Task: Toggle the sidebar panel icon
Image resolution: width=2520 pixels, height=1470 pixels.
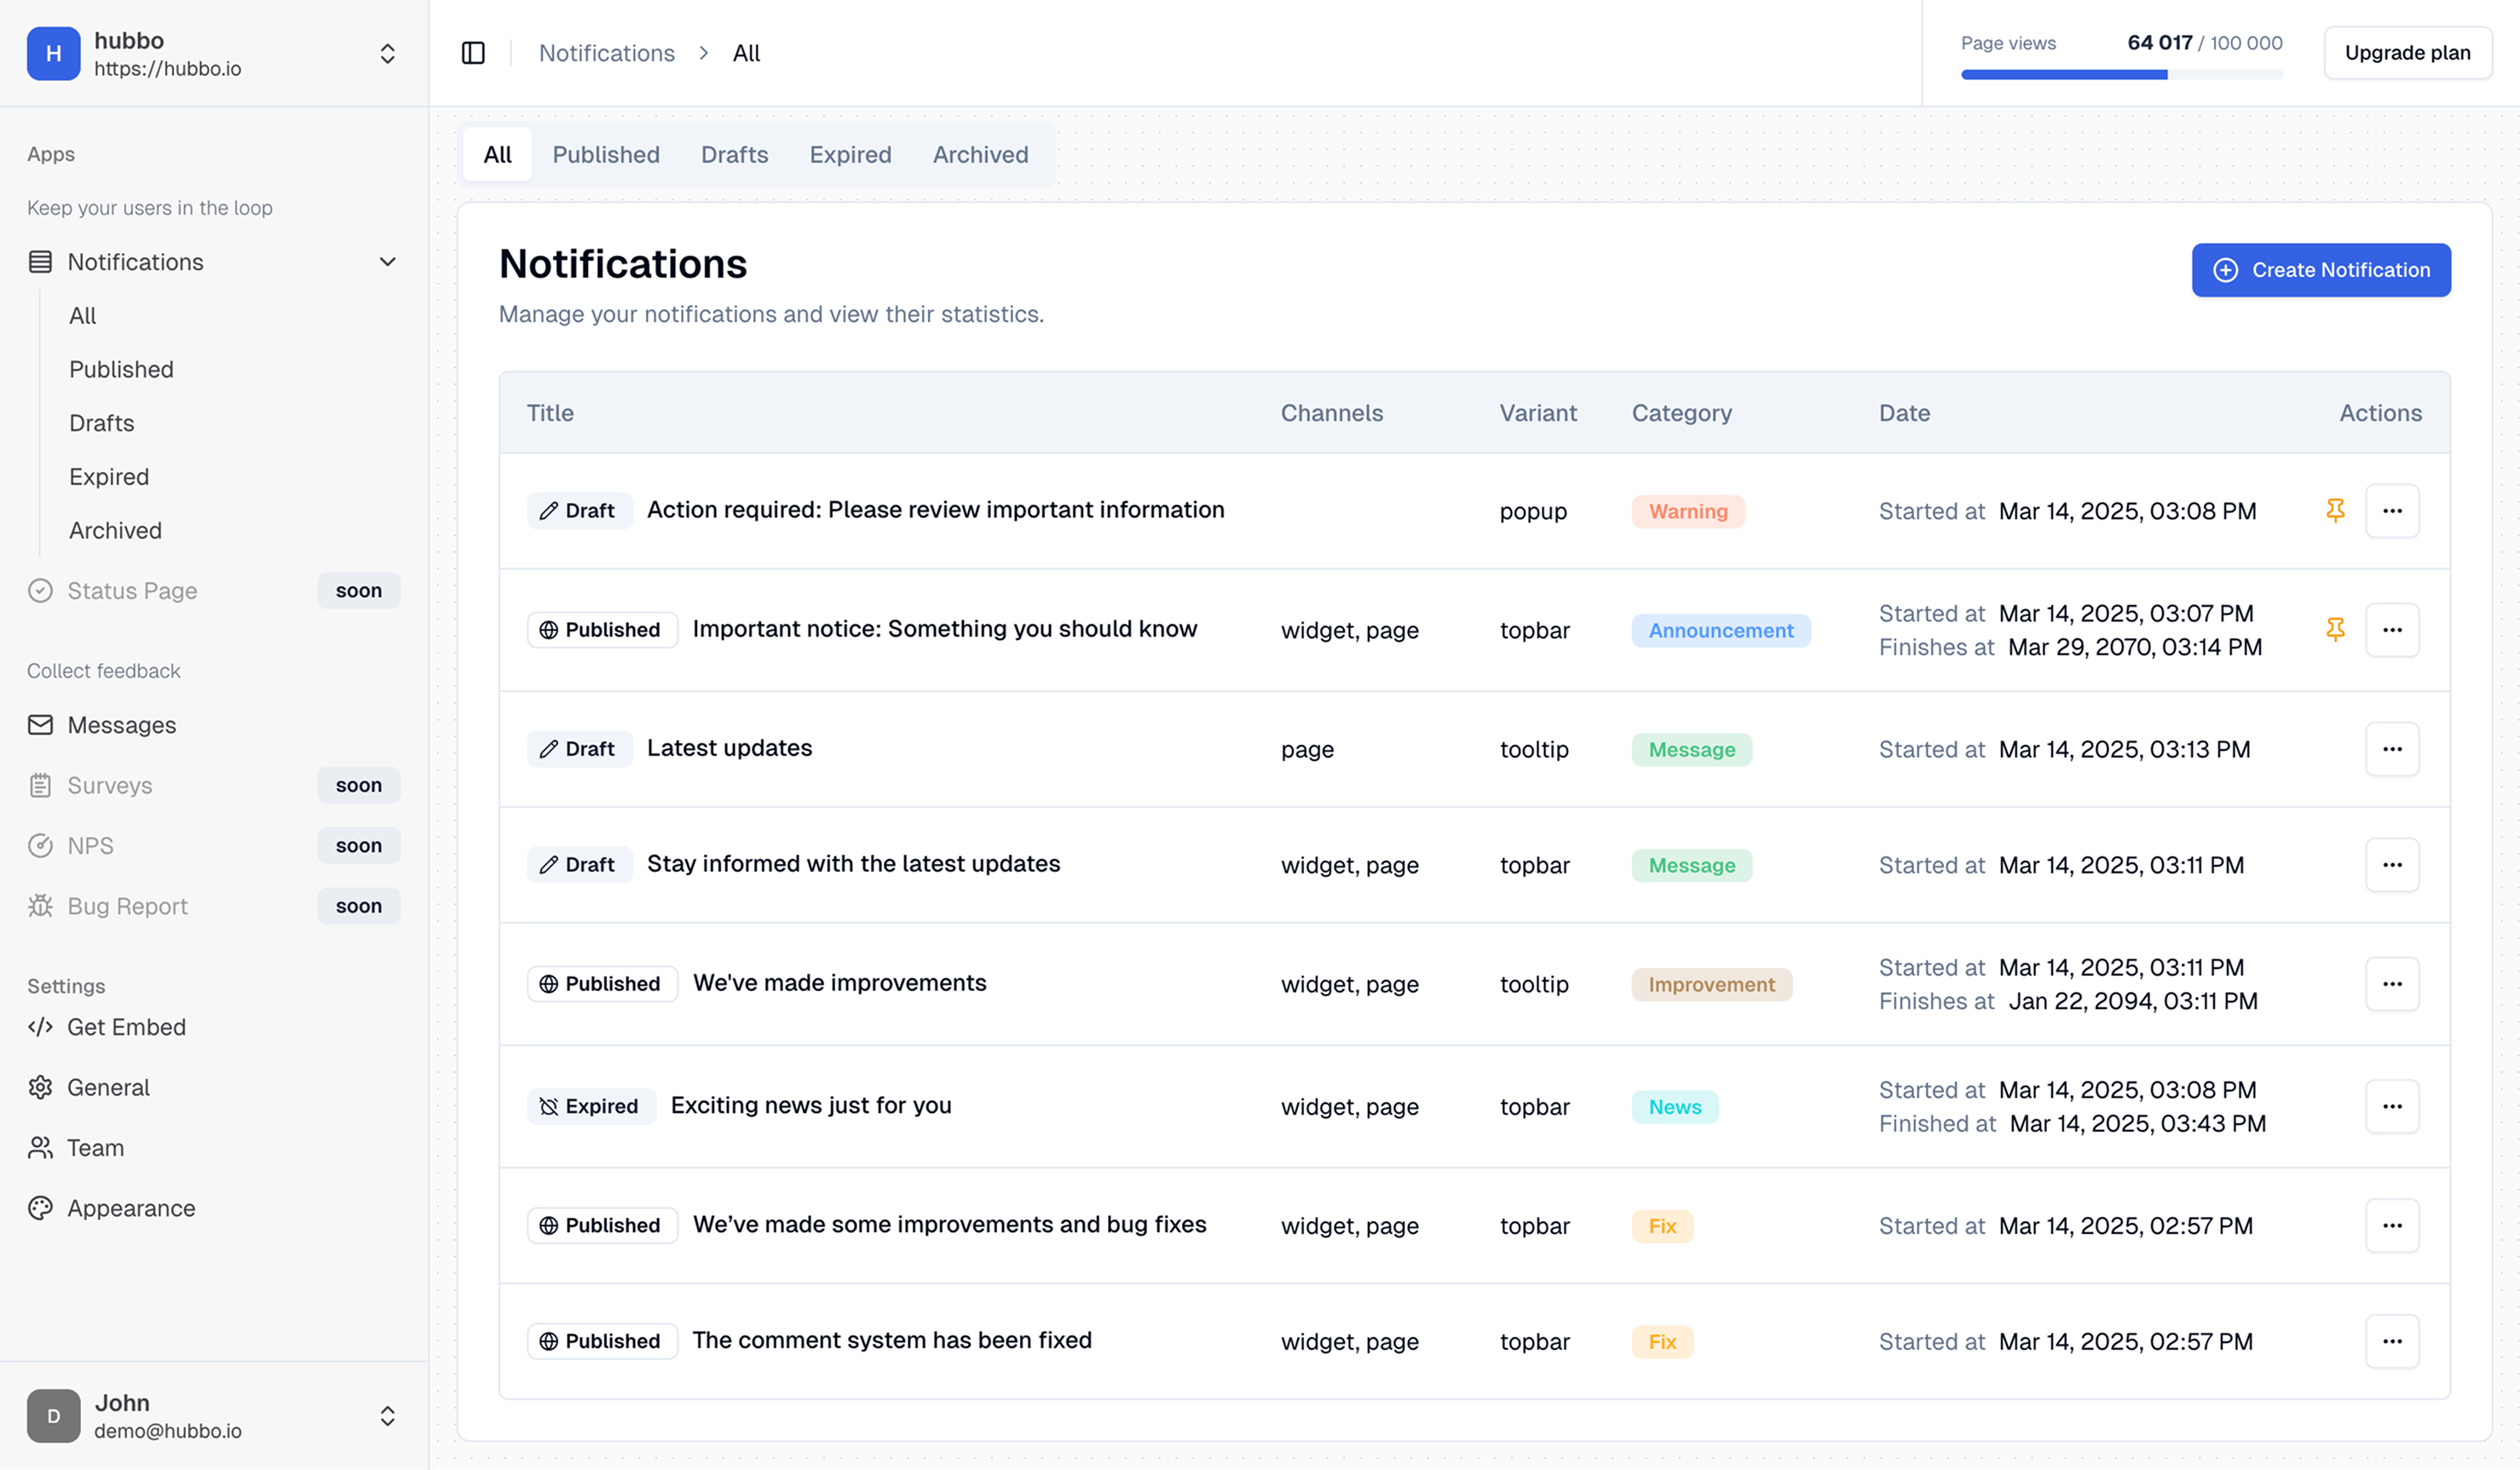Action: (x=473, y=53)
